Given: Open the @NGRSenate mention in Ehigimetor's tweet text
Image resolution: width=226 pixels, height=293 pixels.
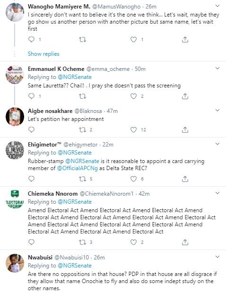Looking at the screenshot, I should click(x=82, y=161).
